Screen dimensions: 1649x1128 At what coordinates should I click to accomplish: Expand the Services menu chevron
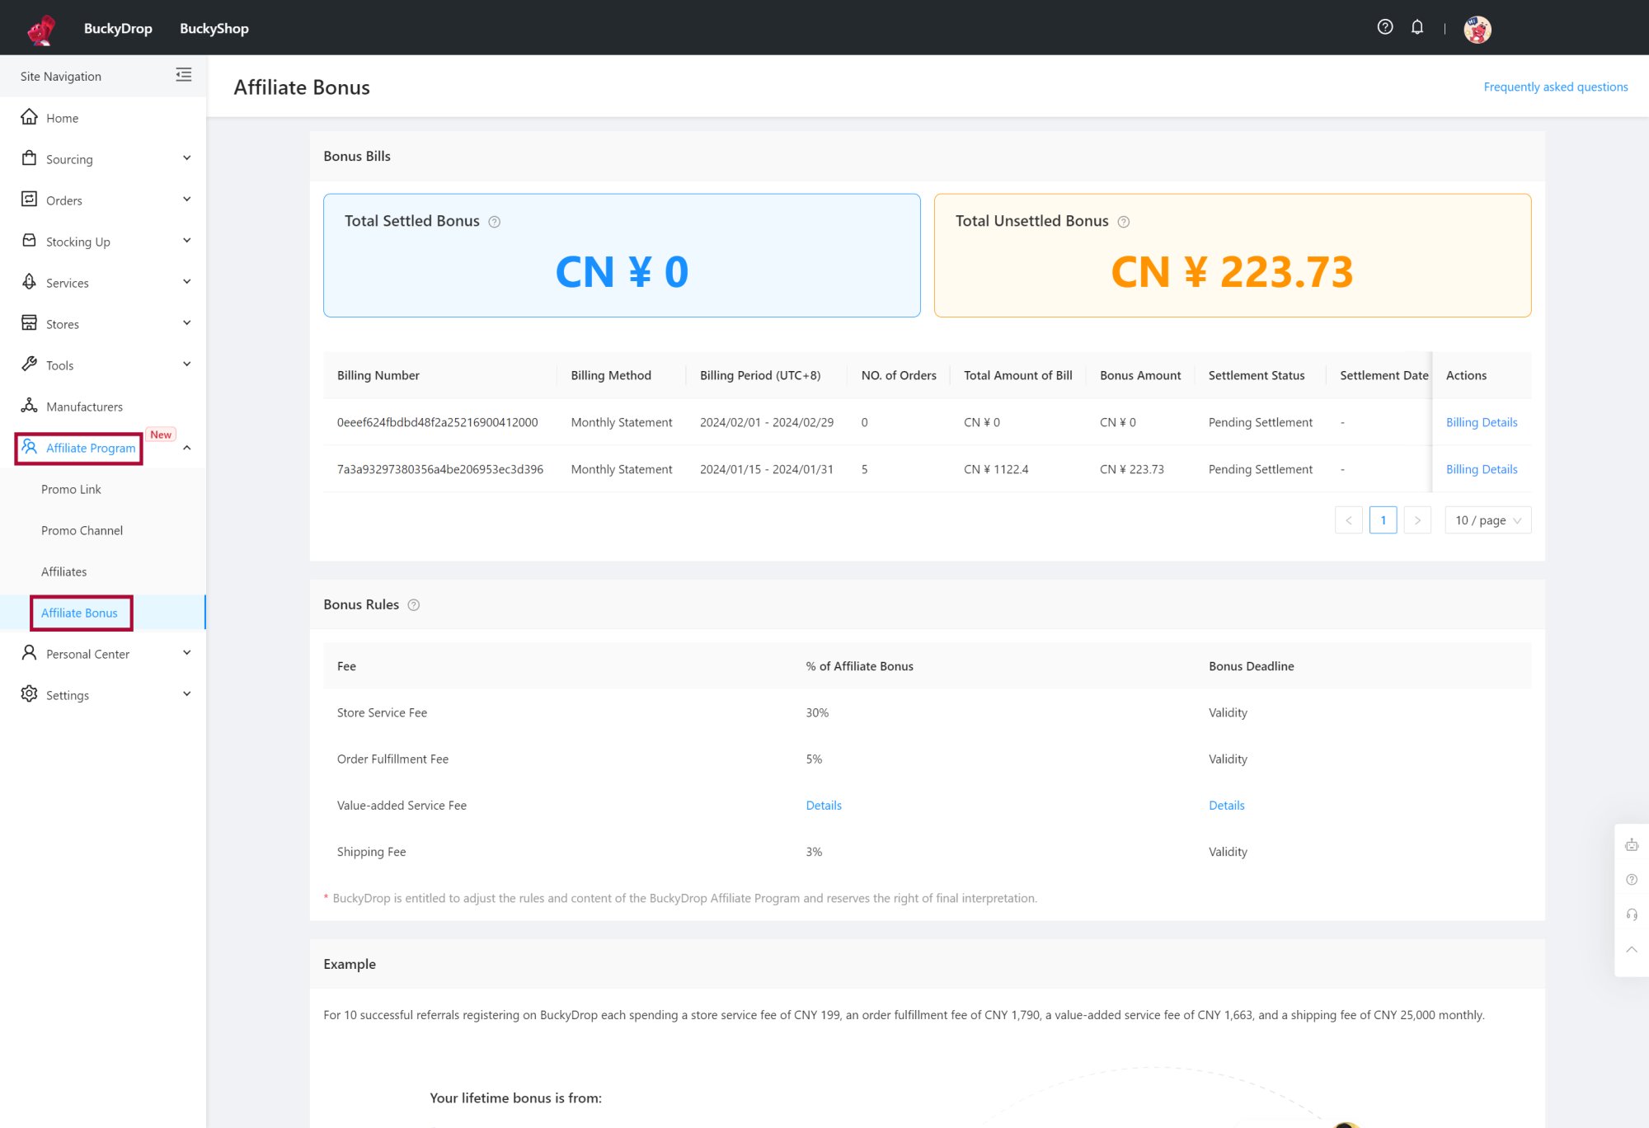[x=187, y=282]
